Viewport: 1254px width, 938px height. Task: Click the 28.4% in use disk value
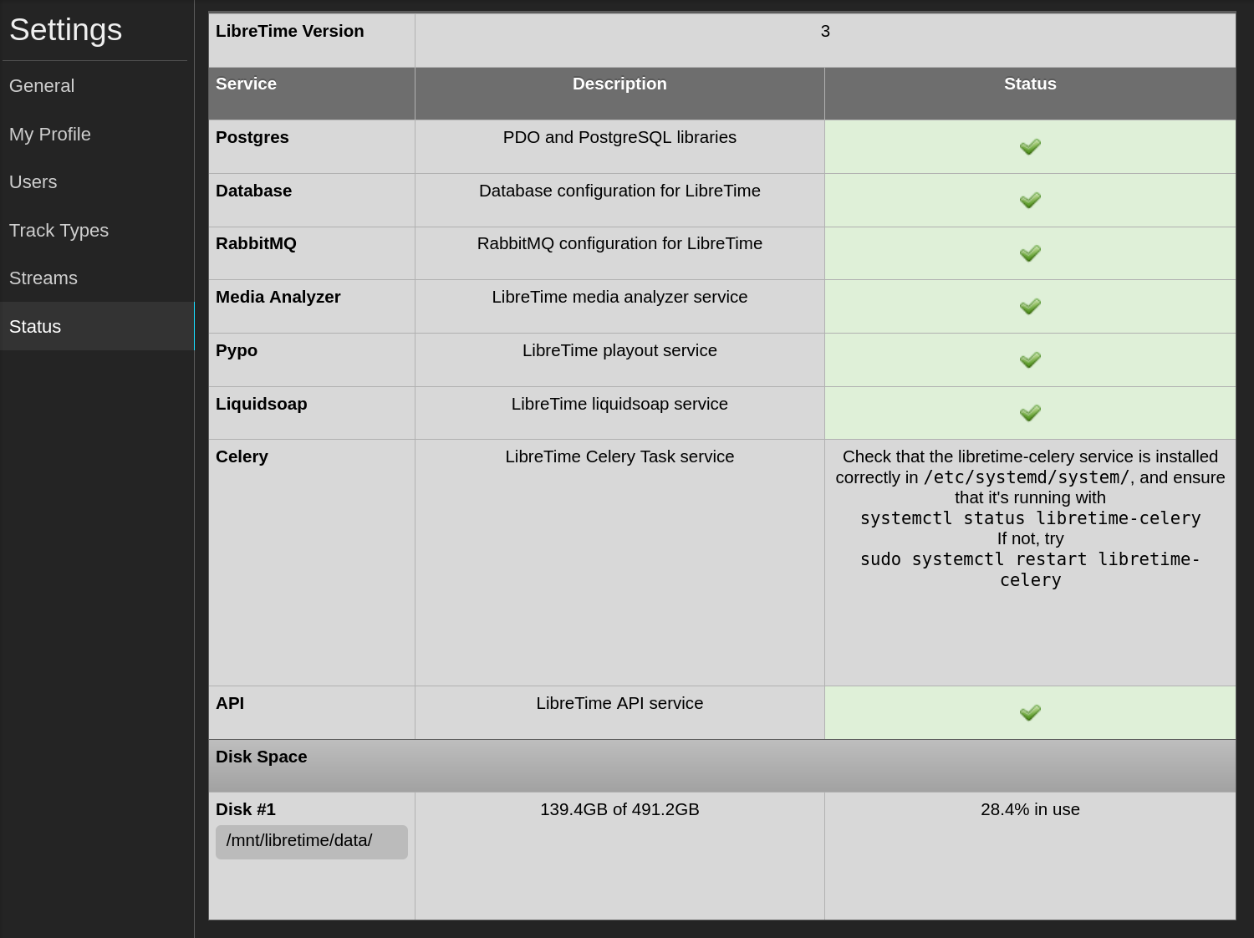[x=1030, y=809]
